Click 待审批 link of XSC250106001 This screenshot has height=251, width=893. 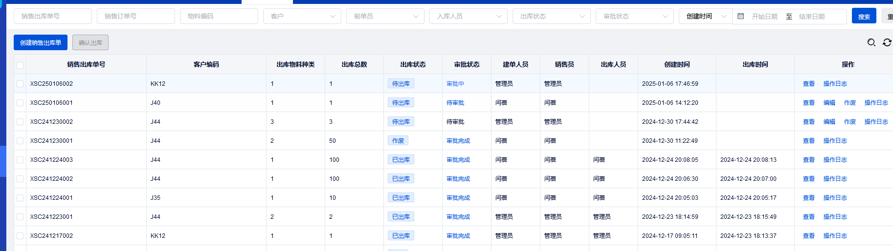pos(455,103)
